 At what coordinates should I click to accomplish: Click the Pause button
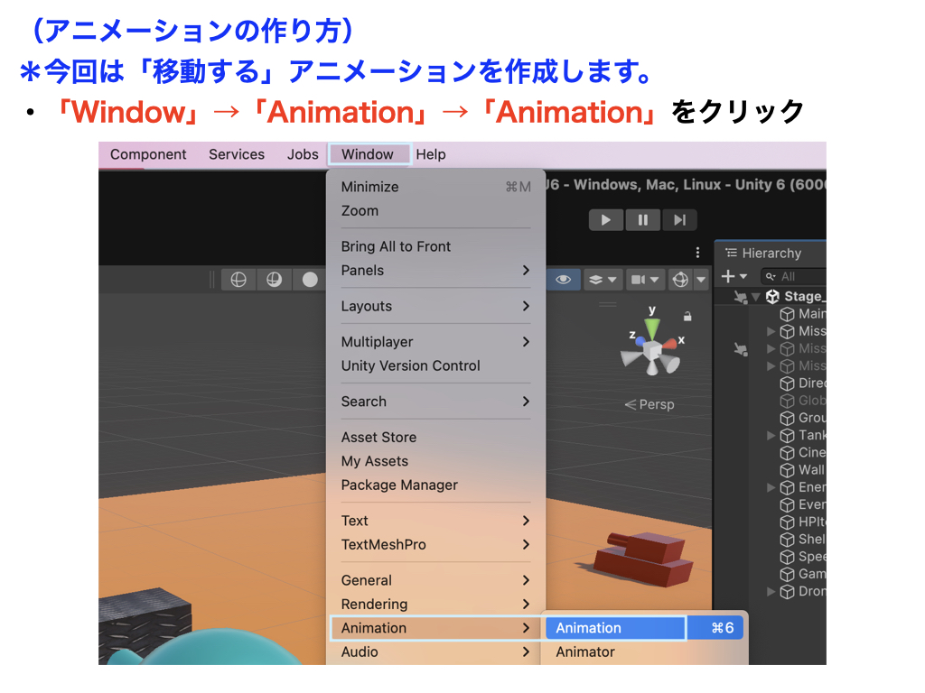[642, 219]
